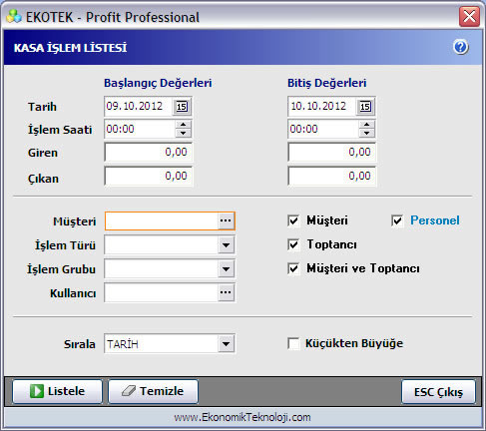The image size is (486, 431).
Task: Click KASA İŞLEM LİSTESİ header title
Action: pyautogui.click(x=70, y=48)
